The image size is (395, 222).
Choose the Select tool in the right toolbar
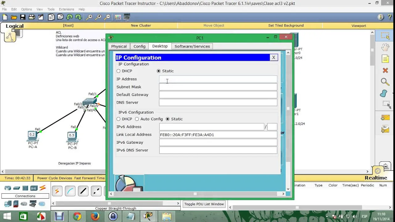click(x=385, y=36)
